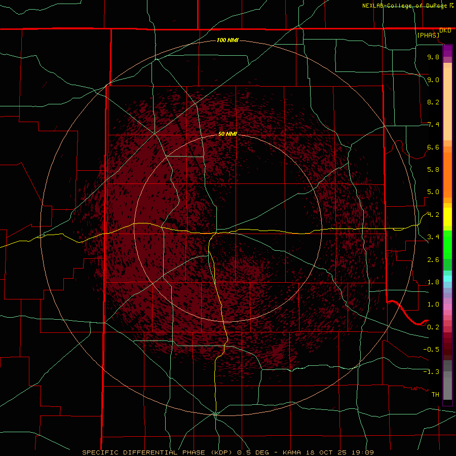The height and width of the screenshot is (456, 456).
Task: Click the 9.0 value on color scale
Action: click(x=433, y=80)
